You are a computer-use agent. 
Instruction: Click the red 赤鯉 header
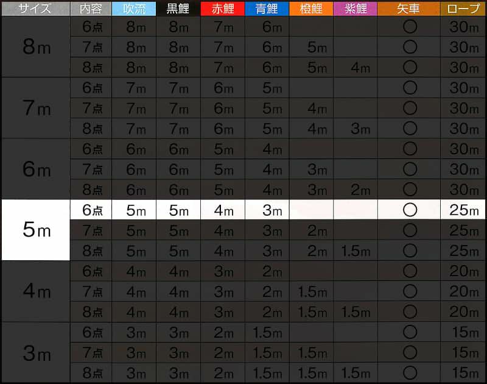tap(223, 9)
